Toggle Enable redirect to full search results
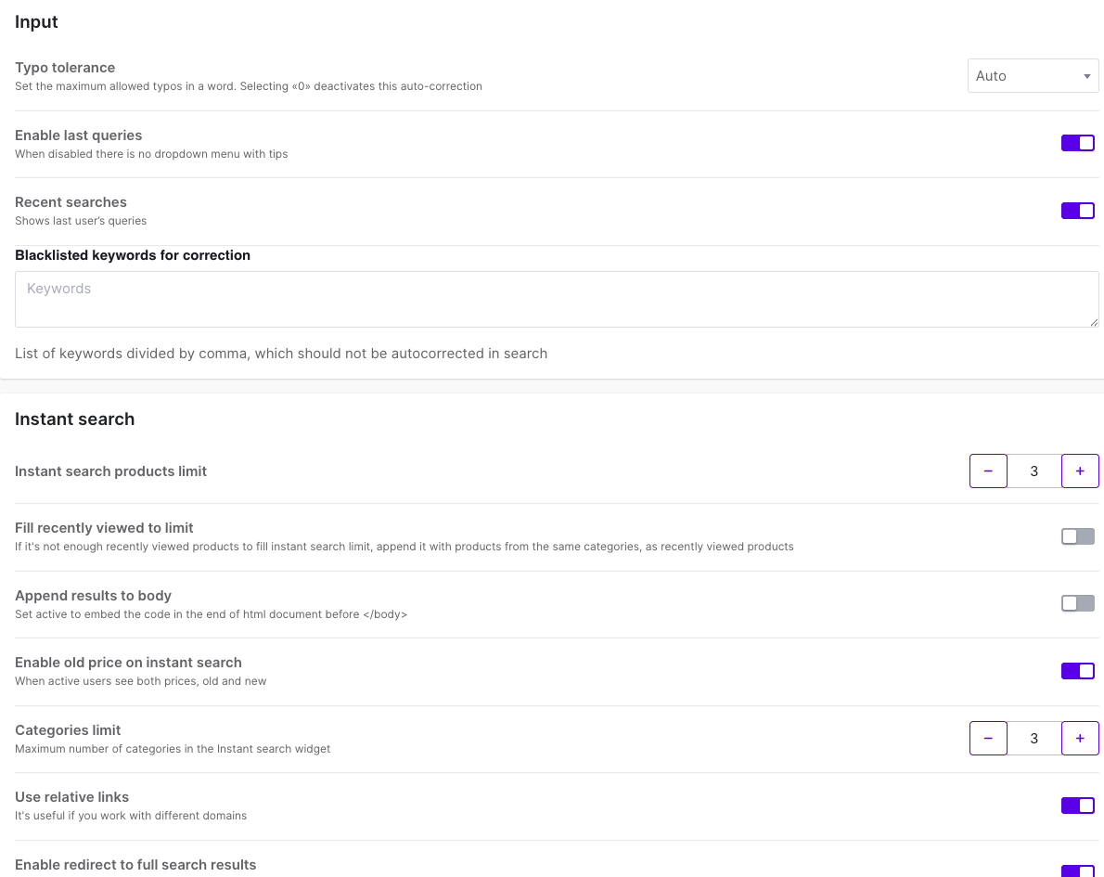The width and height of the screenshot is (1104, 877). (x=1077, y=871)
